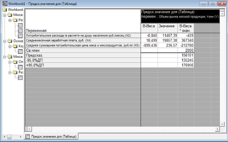228x142 pixels.
Task: Select the first B-Веса column header
Action: click(149, 28)
